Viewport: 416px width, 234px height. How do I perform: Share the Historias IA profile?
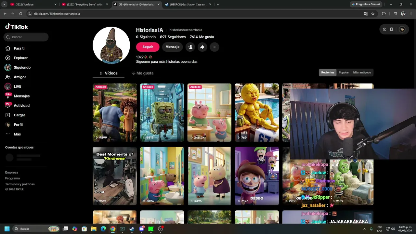[202, 47]
